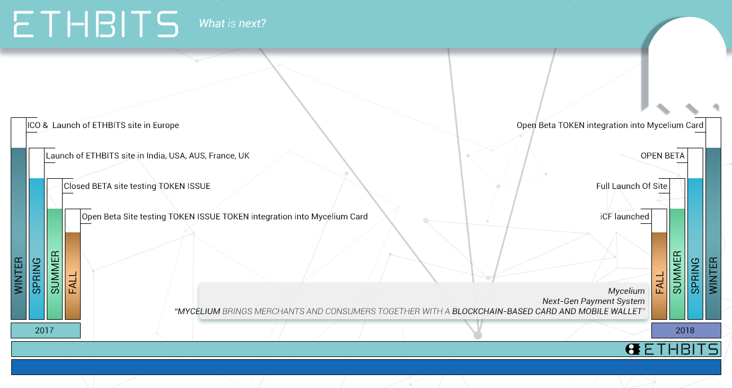Click the ETHBITS wordmark in the footer bar
732x388 pixels.
pyautogui.click(x=681, y=349)
